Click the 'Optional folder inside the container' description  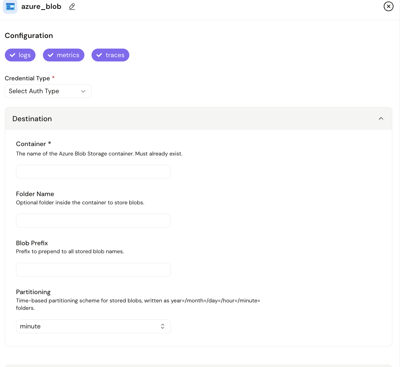80,203
